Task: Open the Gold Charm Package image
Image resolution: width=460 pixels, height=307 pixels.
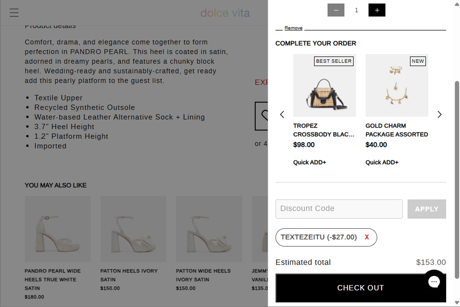Action: 397,85
